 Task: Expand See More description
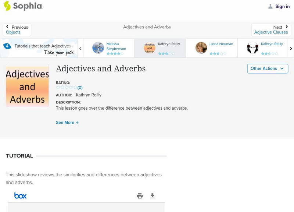pyautogui.click(x=67, y=123)
